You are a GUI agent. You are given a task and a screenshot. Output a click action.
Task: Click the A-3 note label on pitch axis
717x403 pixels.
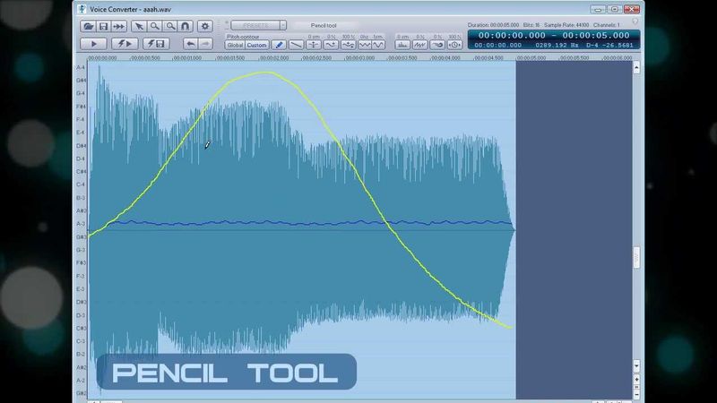[81, 224]
